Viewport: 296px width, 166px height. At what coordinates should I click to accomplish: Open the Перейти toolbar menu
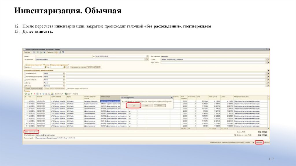point(50,52)
